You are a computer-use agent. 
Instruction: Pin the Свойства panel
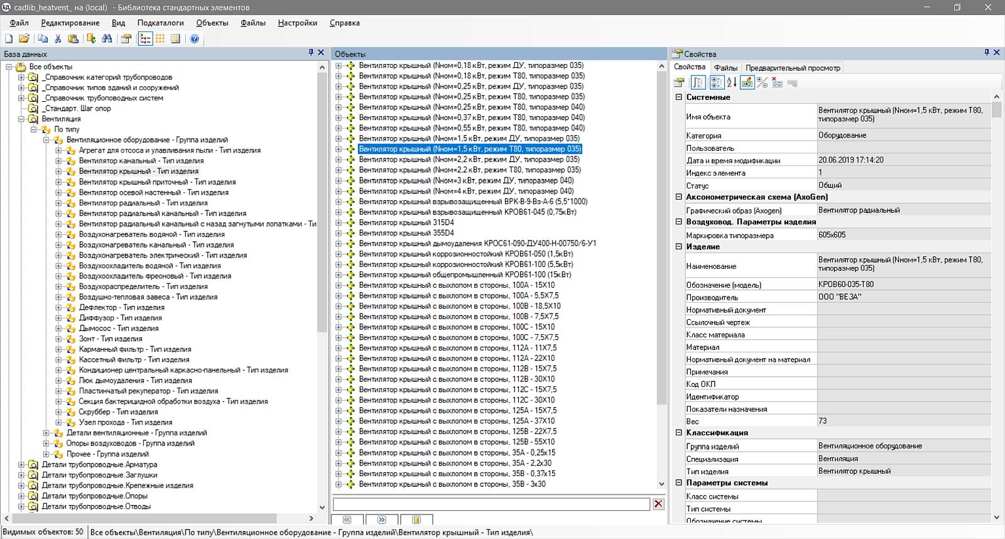[x=987, y=53]
